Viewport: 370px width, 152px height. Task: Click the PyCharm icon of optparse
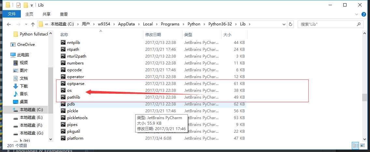(x=63, y=83)
